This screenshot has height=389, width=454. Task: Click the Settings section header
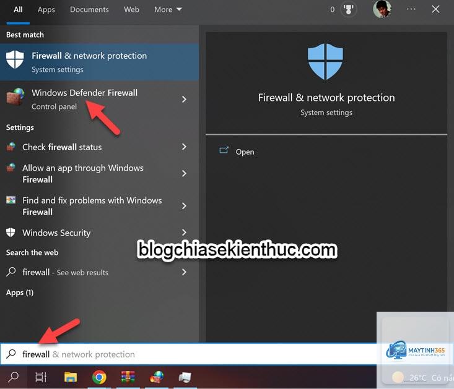pos(20,127)
